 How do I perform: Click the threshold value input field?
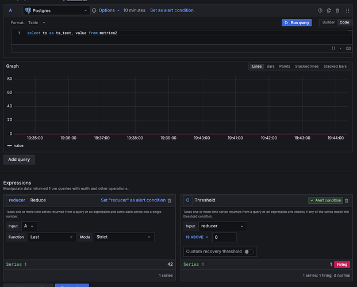click(x=224, y=237)
